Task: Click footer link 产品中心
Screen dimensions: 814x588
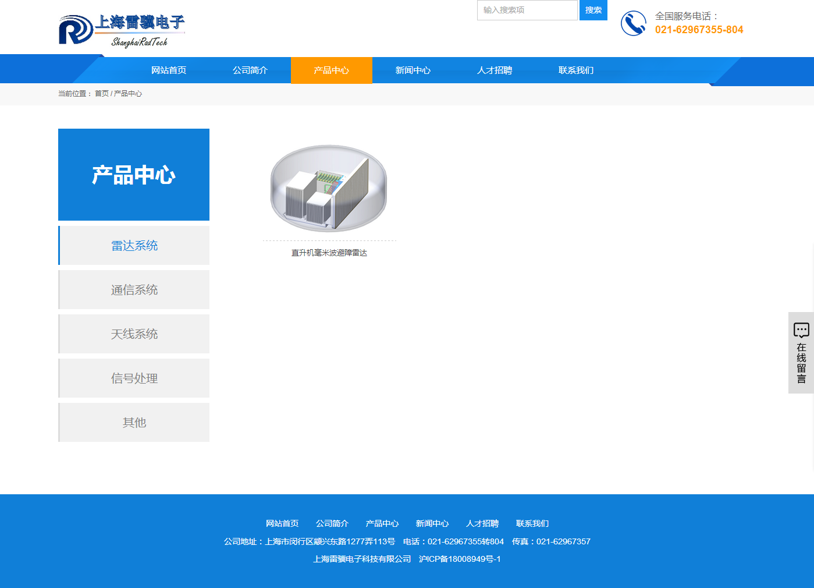Action: pos(382,523)
